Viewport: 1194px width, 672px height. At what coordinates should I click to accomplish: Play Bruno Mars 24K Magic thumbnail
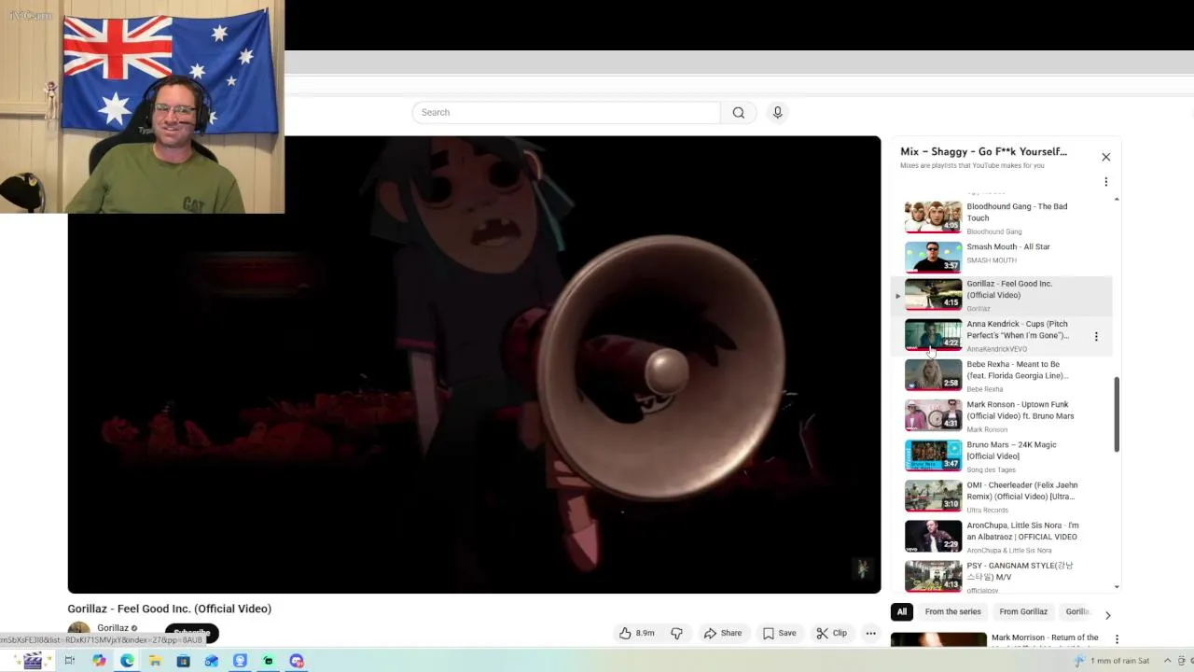pyautogui.click(x=933, y=455)
